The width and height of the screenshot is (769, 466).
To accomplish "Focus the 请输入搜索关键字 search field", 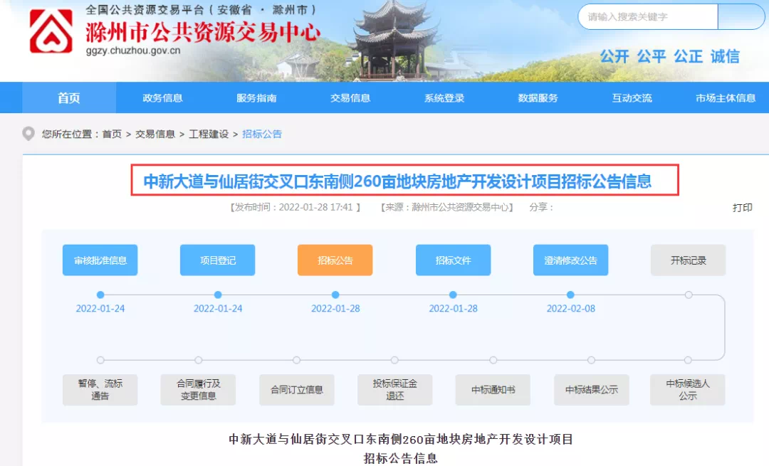I will click(647, 17).
